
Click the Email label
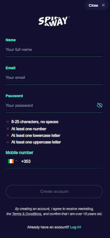click(10, 68)
